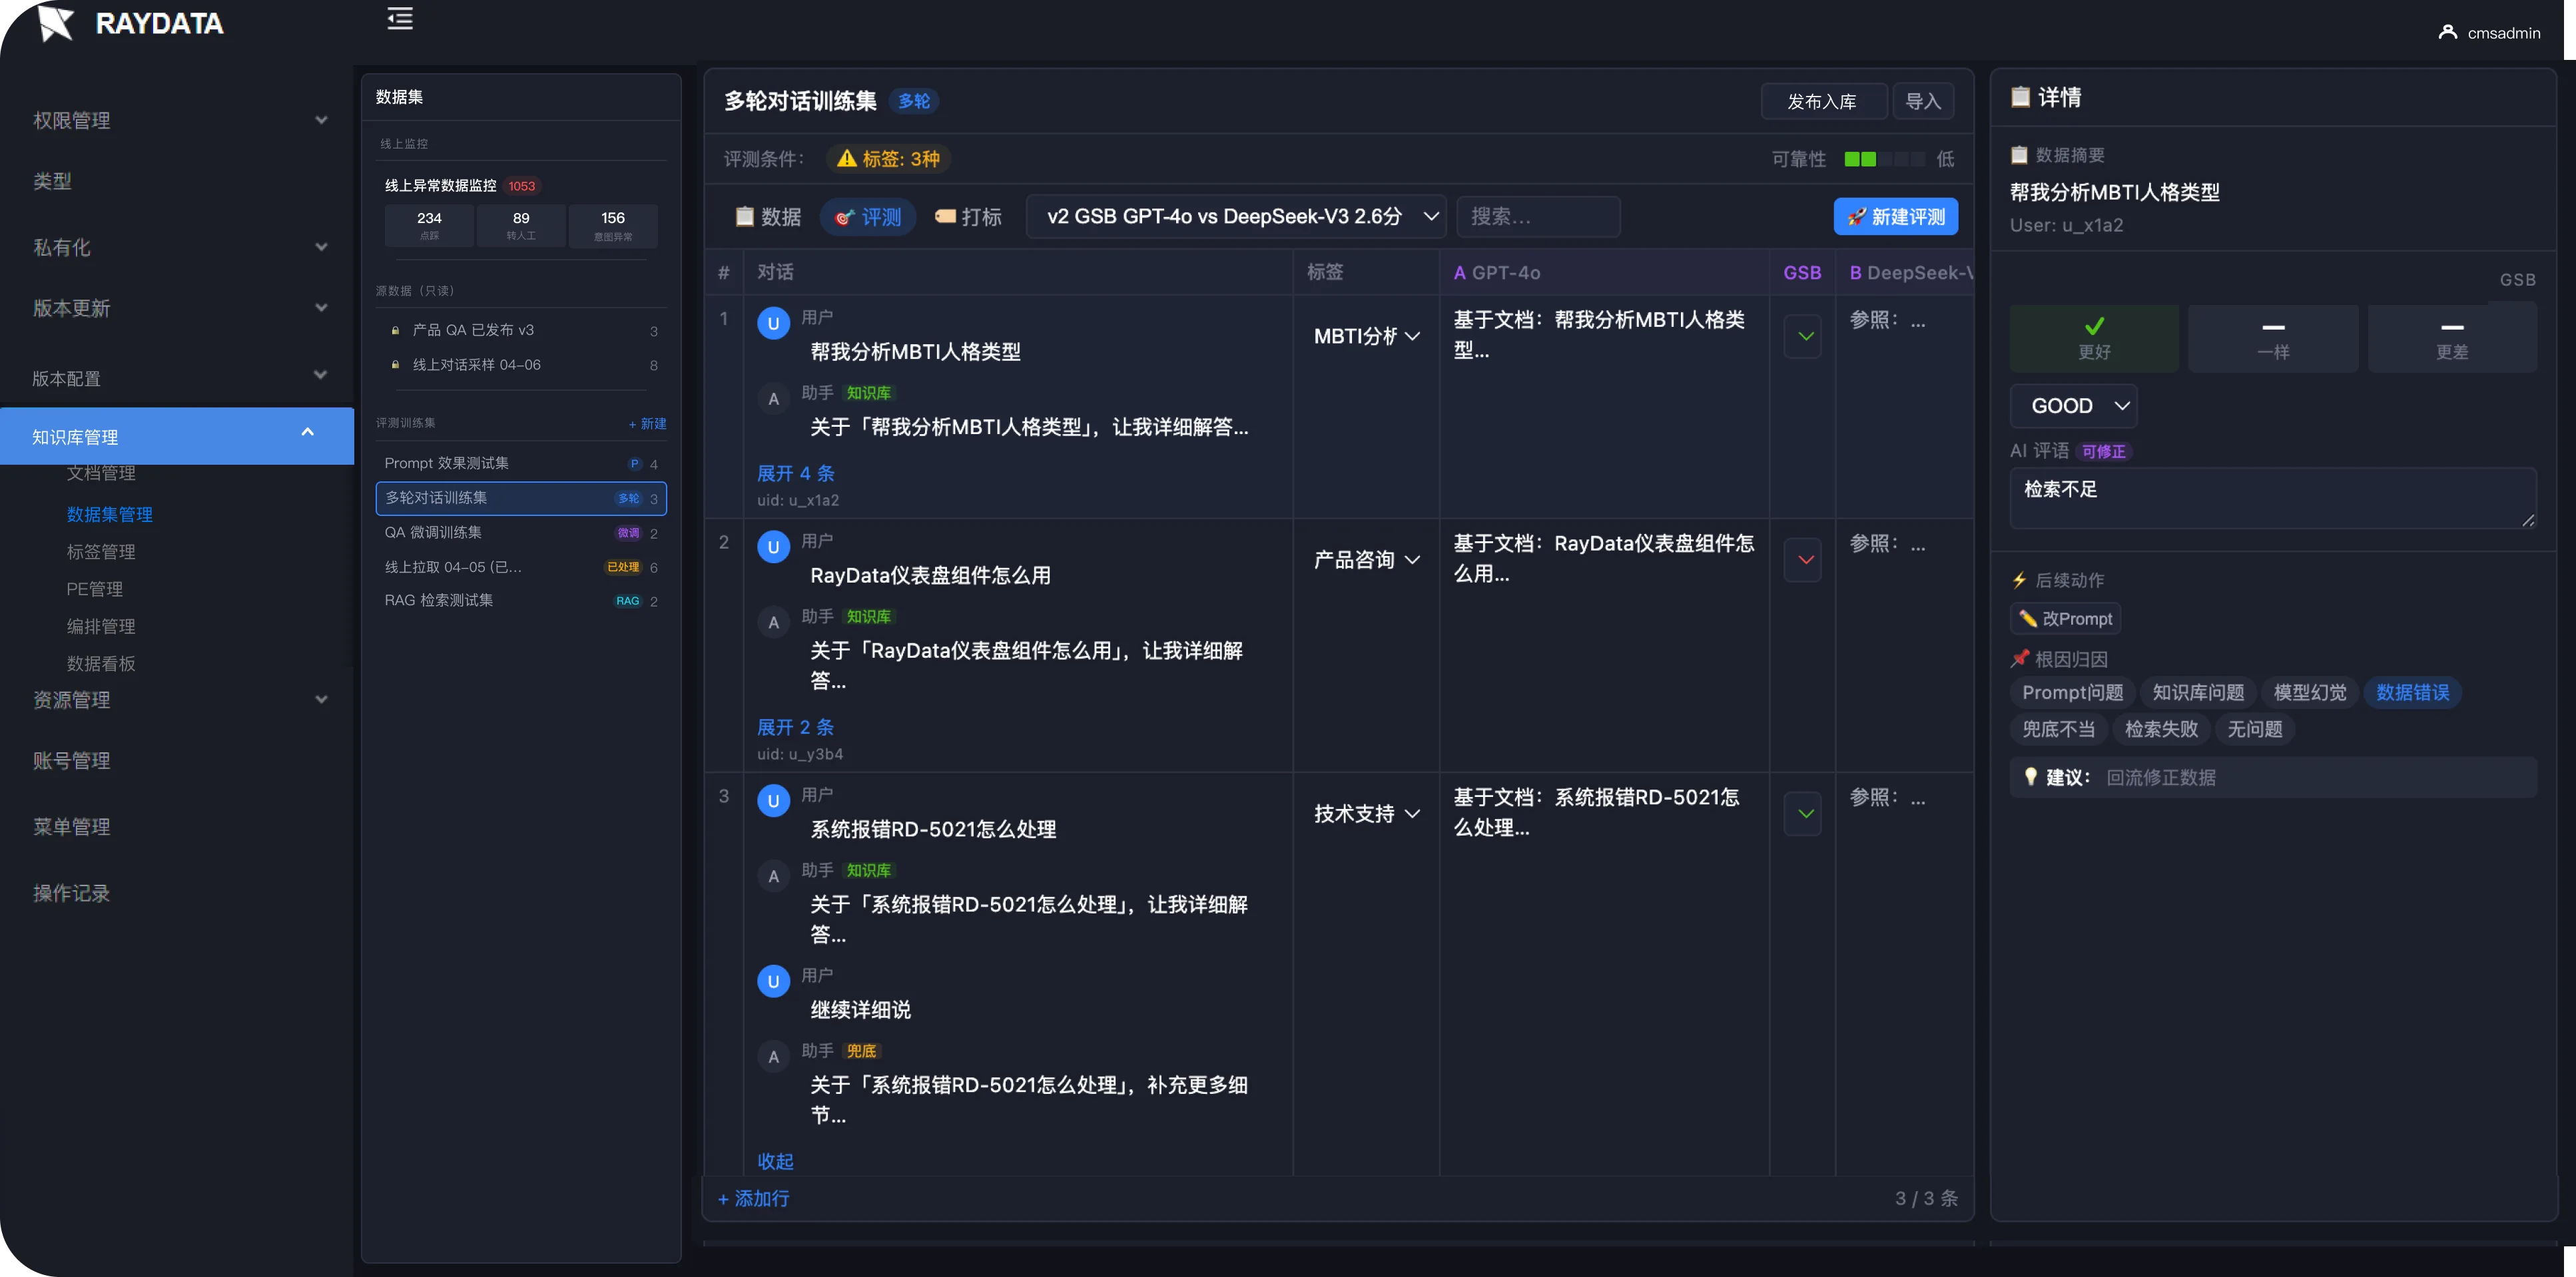Screen dimensions: 2576x1277
Task: Collapse the 知识库管理 sidebar menu
Action: [x=178, y=436]
